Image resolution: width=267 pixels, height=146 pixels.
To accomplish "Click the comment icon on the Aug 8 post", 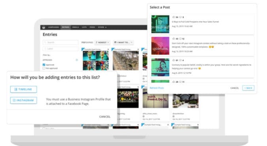I will (180, 60).
